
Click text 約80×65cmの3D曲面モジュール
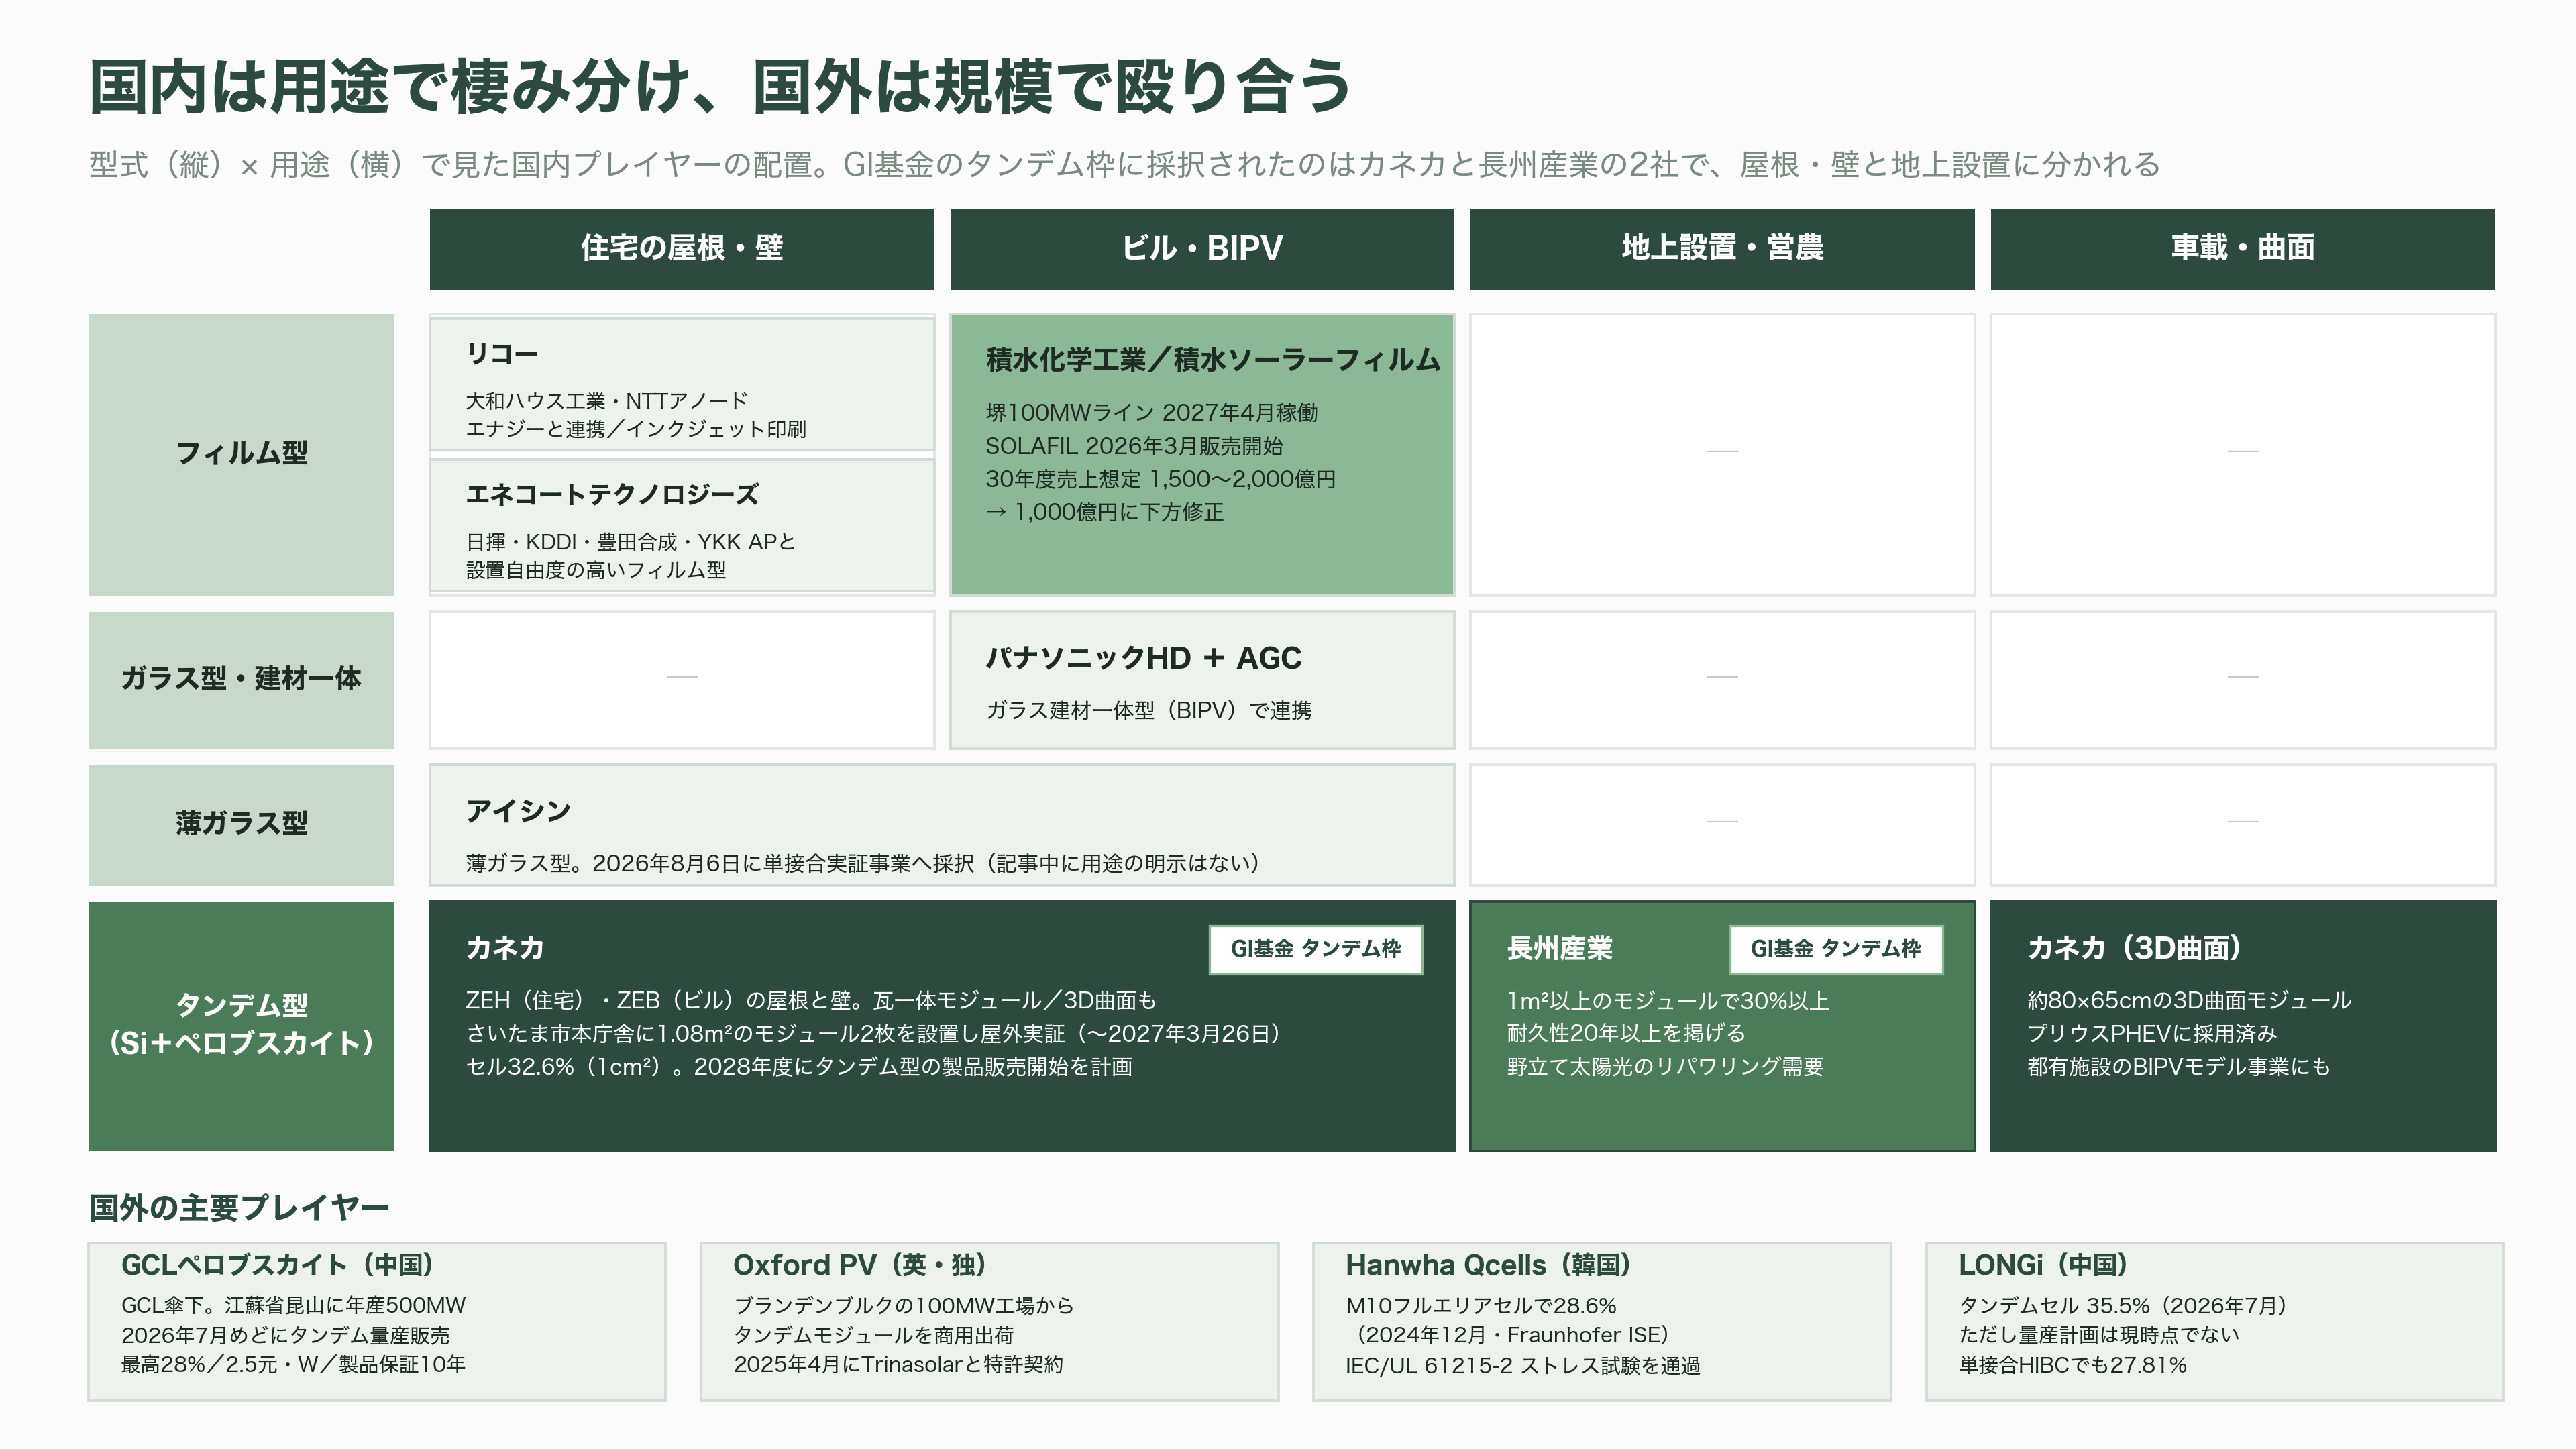pos(2189,1000)
